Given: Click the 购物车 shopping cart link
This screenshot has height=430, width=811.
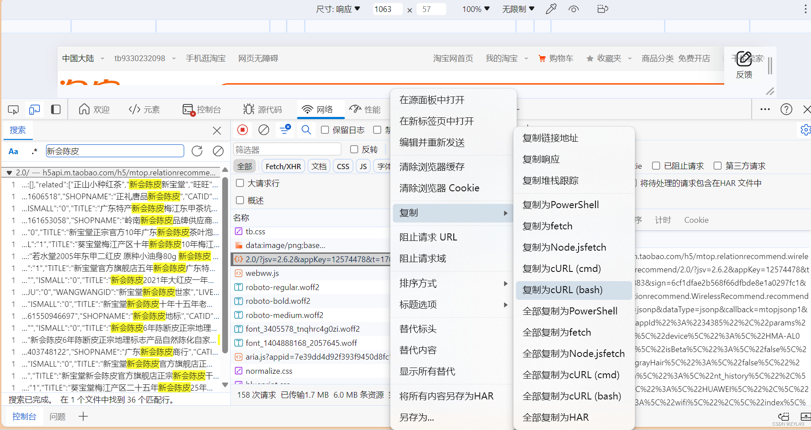Looking at the screenshot, I should point(556,58).
